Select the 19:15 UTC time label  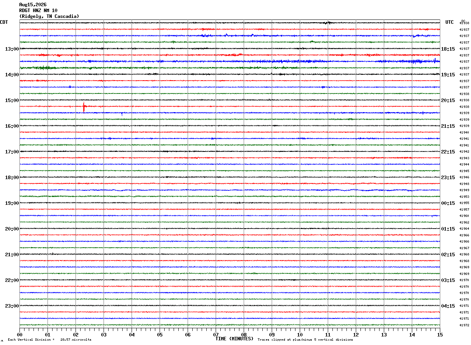(x=448, y=75)
